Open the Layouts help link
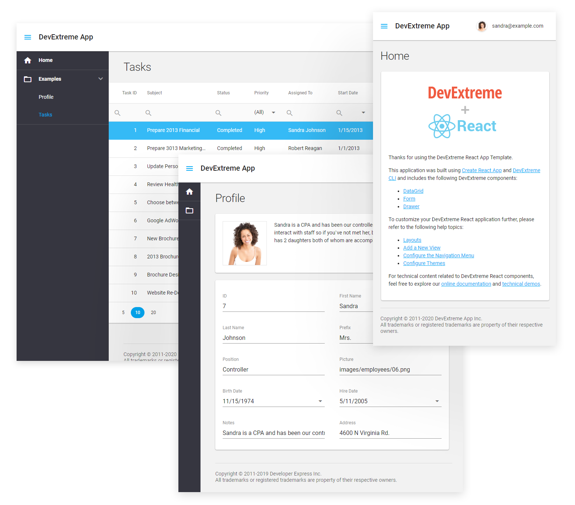The image size is (575, 505). [x=412, y=240]
